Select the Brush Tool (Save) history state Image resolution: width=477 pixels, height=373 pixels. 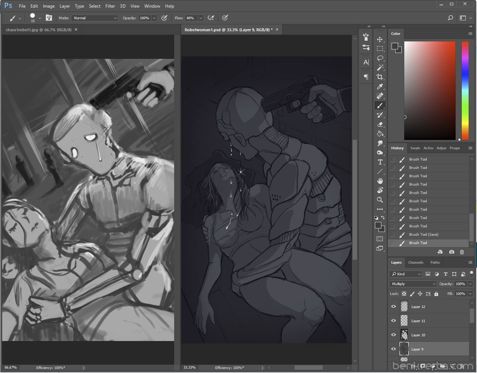(x=424, y=234)
